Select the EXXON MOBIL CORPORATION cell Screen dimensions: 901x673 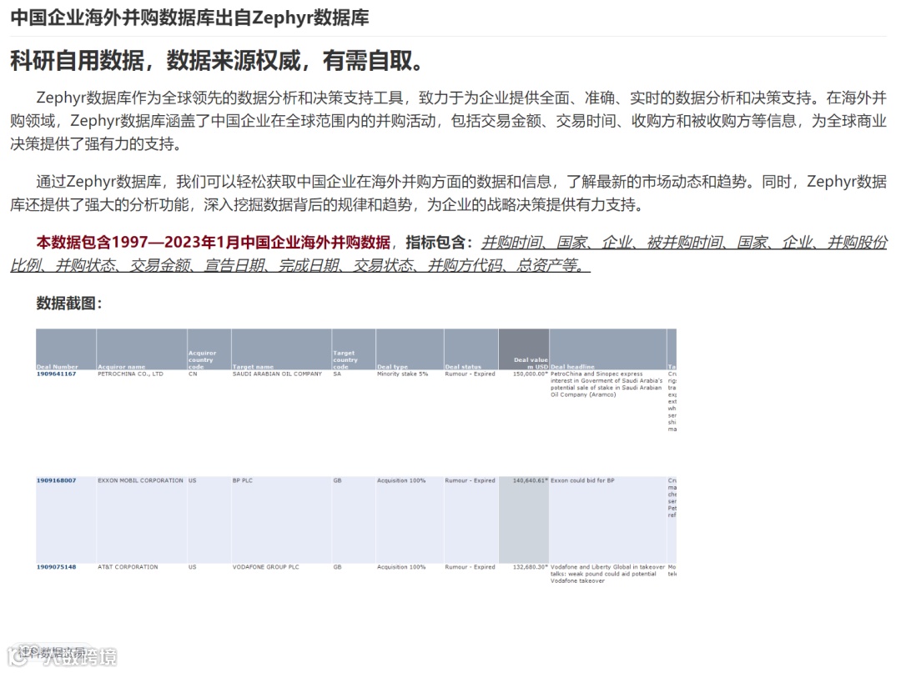[x=140, y=480]
